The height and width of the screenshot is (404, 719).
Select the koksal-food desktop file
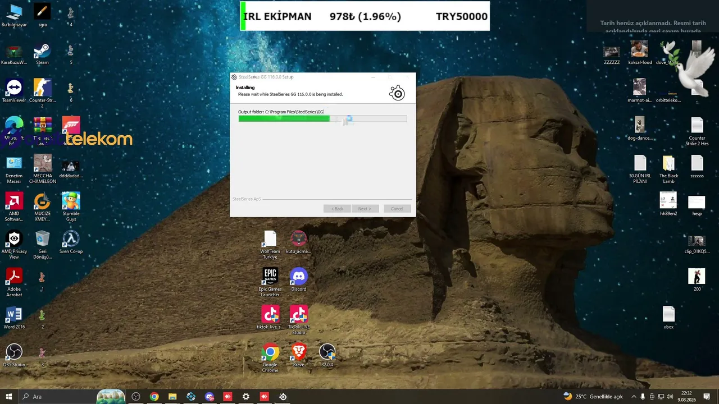[640, 54]
